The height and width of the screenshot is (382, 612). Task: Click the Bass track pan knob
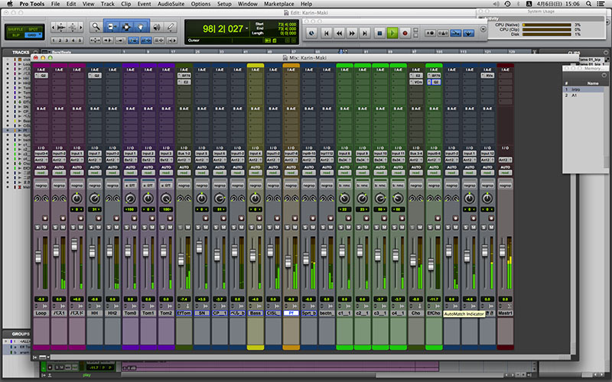256,199
